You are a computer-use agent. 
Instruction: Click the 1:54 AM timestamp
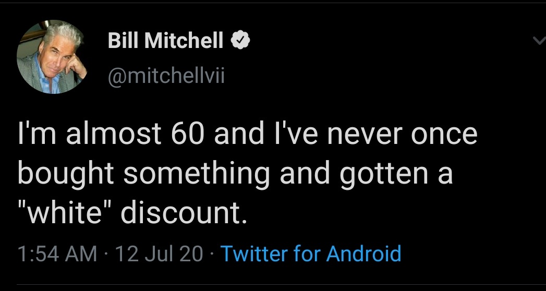57,253
